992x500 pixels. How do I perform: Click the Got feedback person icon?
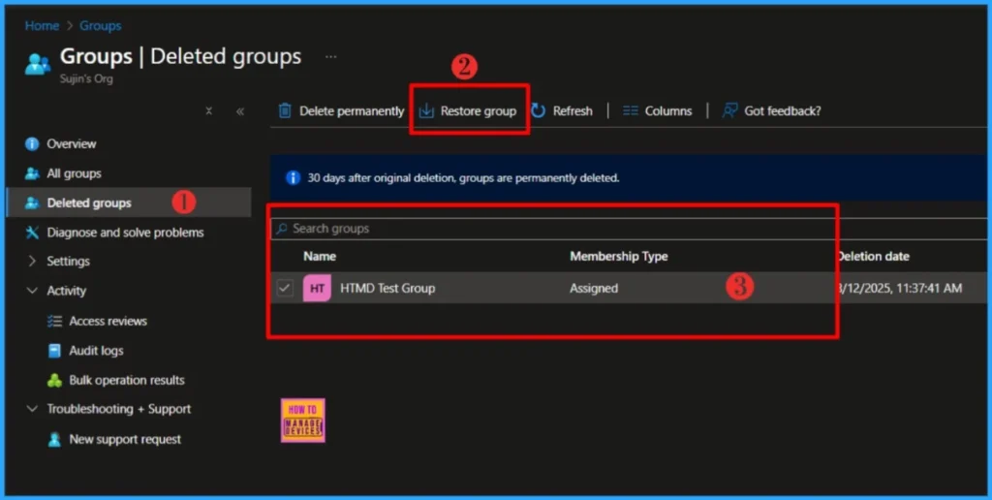tap(729, 110)
